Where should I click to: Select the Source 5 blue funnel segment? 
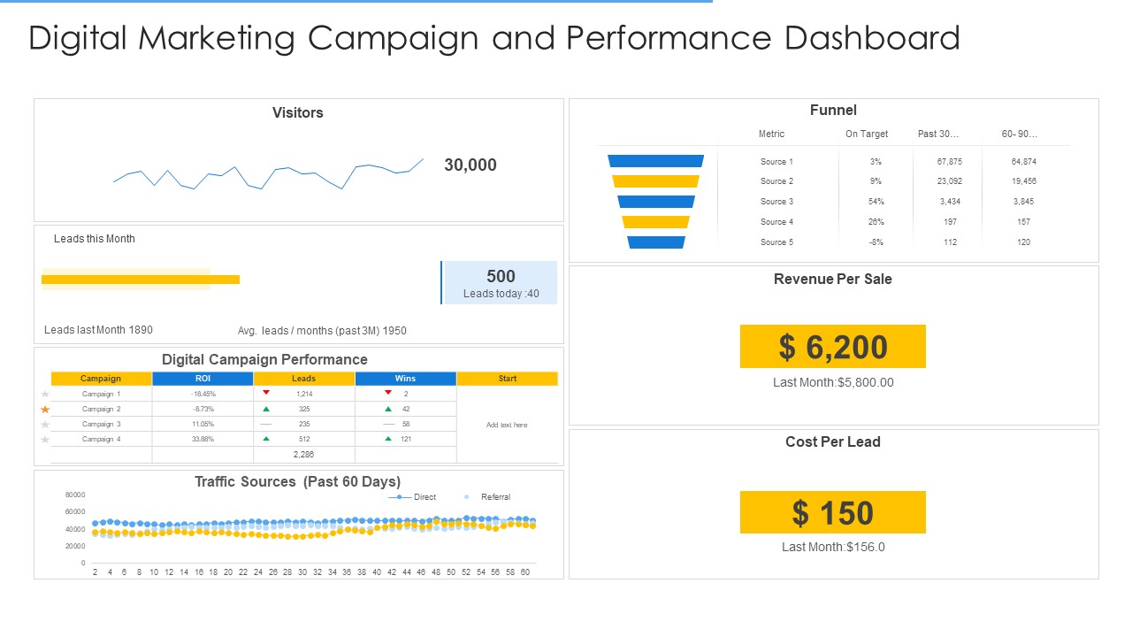click(x=655, y=242)
